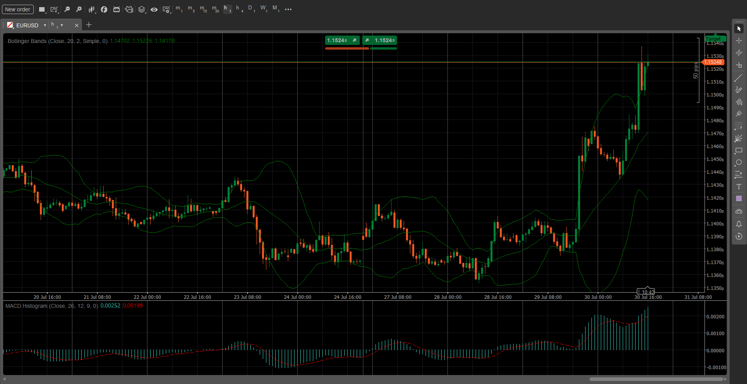Select the h1 timeframe in toolbar

[x=227, y=9]
